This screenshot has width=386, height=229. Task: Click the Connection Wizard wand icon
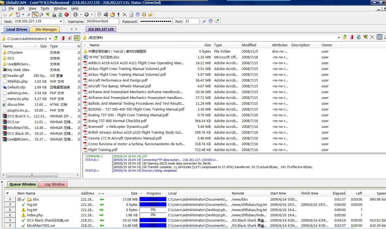coord(11,15)
